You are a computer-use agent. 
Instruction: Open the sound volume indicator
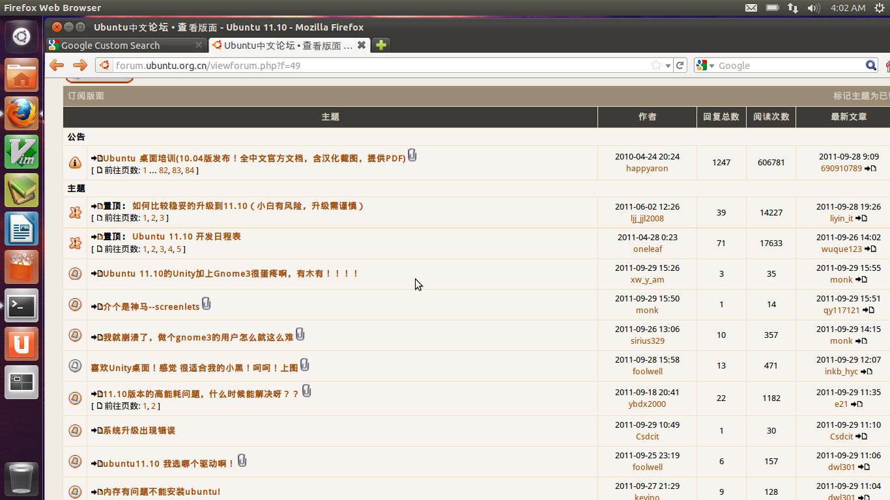(x=814, y=8)
